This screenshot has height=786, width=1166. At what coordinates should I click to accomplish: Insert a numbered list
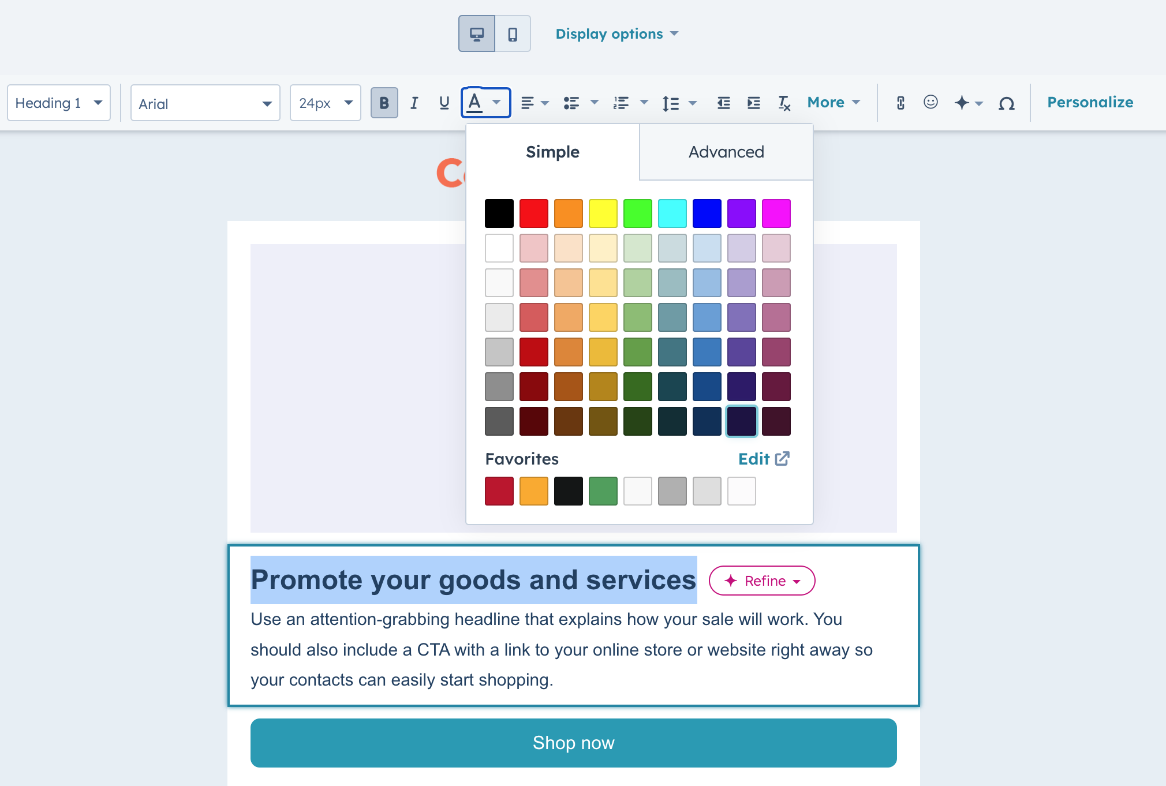621,103
